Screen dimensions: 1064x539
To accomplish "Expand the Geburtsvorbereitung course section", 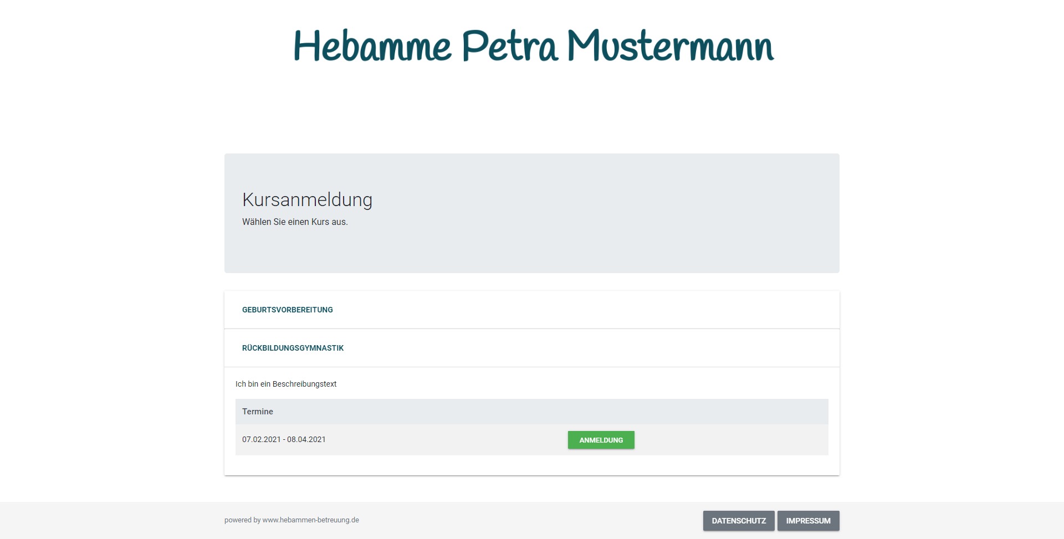I will (287, 310).
